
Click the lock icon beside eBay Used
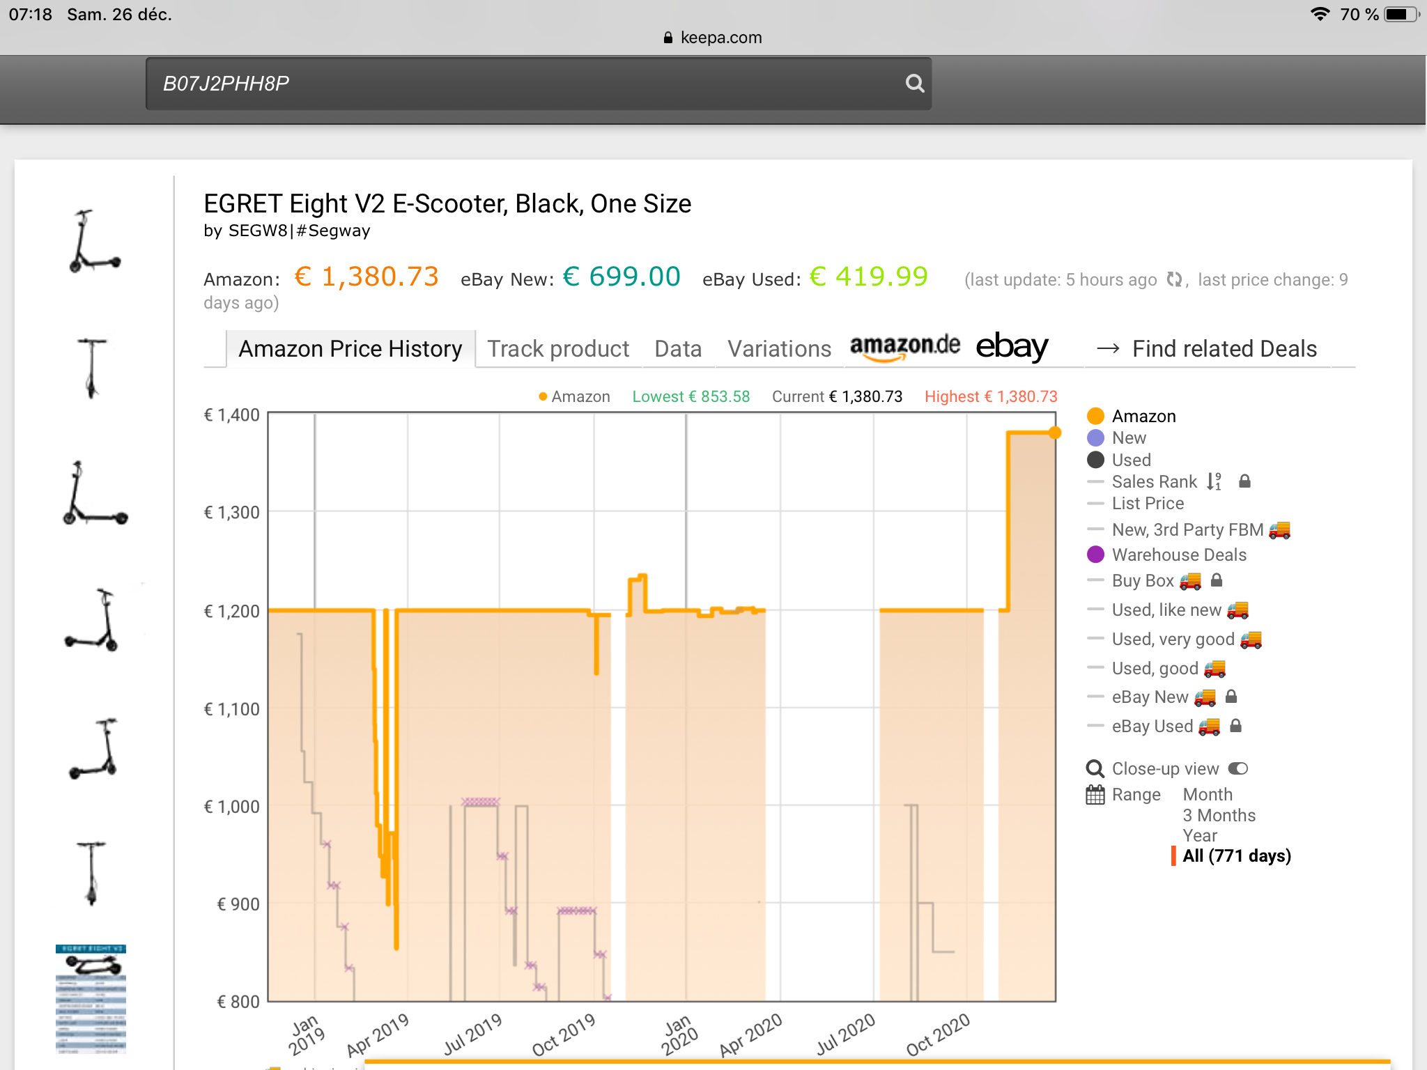tap(1235, 726)
